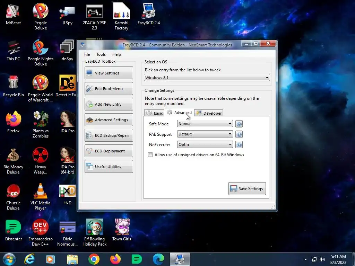The image size is (355, 266).
Task: Select the Plants vs Zombies icon
Action: pyautogui.click(x=41, y=124)
